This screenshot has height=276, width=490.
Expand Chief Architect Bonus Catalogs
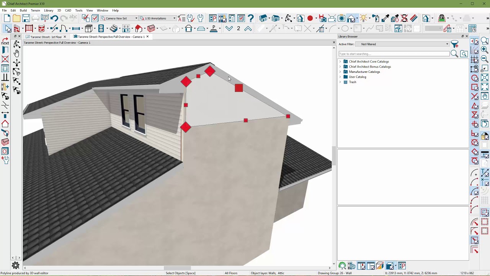tap(340, 67)
